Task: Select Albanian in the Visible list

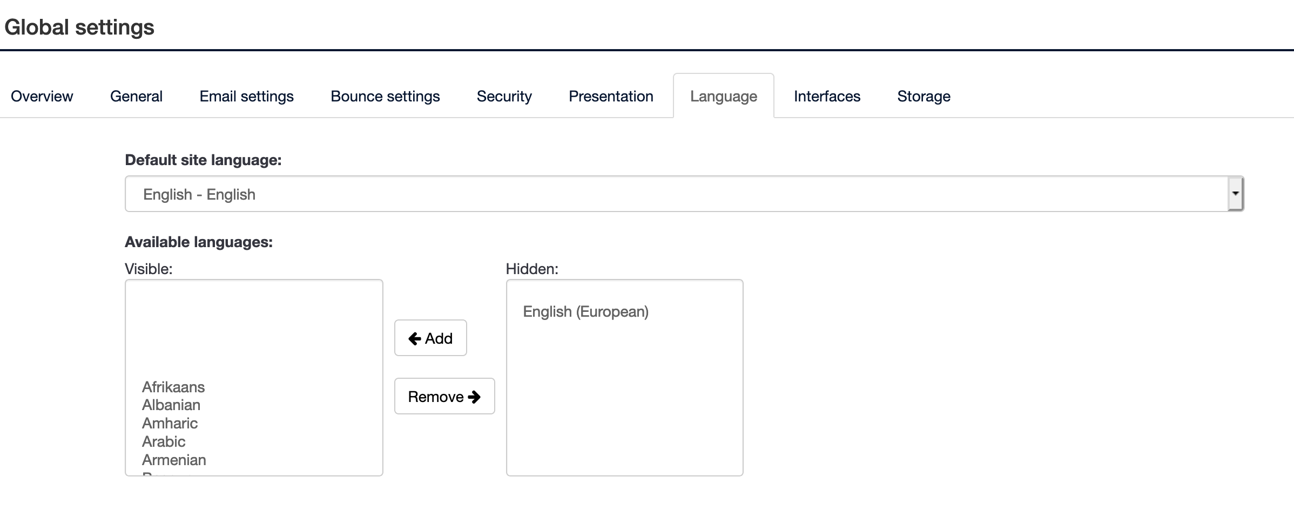Action: point(171,405)
